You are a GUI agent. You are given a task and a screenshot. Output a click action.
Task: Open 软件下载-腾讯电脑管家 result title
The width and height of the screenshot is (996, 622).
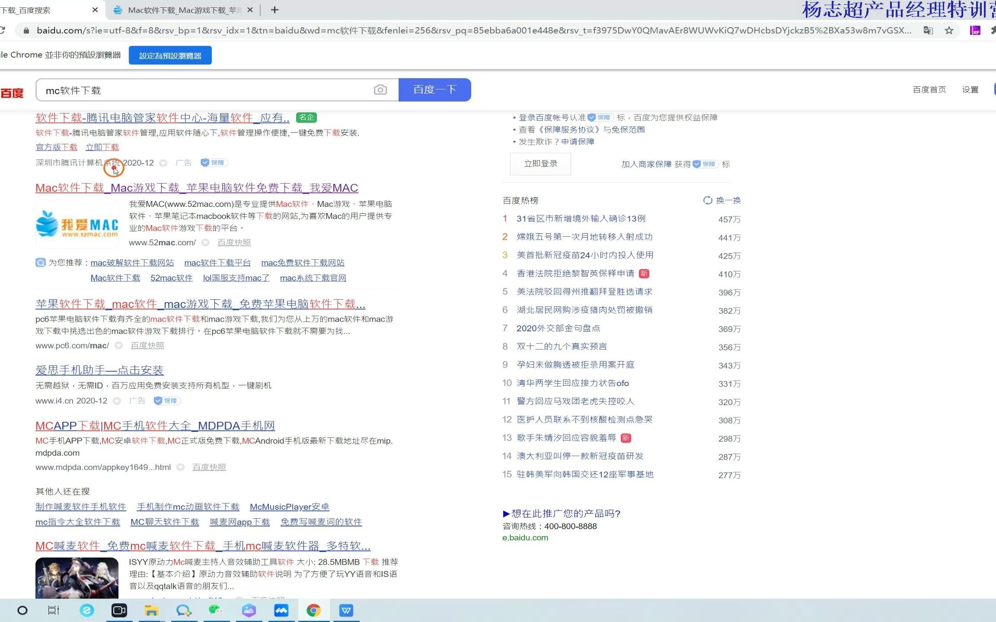(x=163, y=117)
